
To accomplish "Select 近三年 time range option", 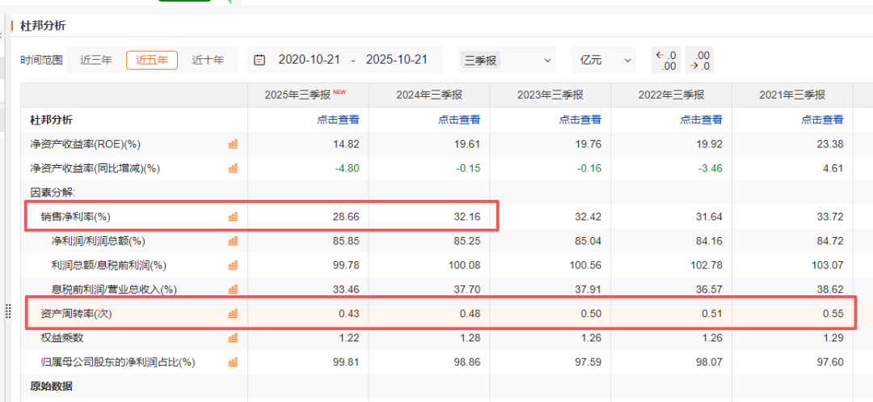I will point(96,60).
